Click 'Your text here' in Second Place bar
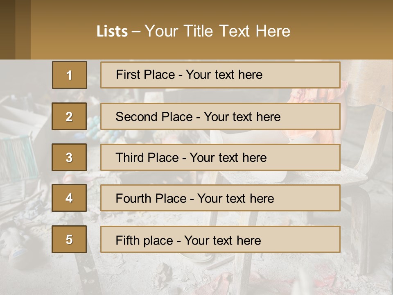This screenshot has width=393, height=295. click(x=242, y=117)
